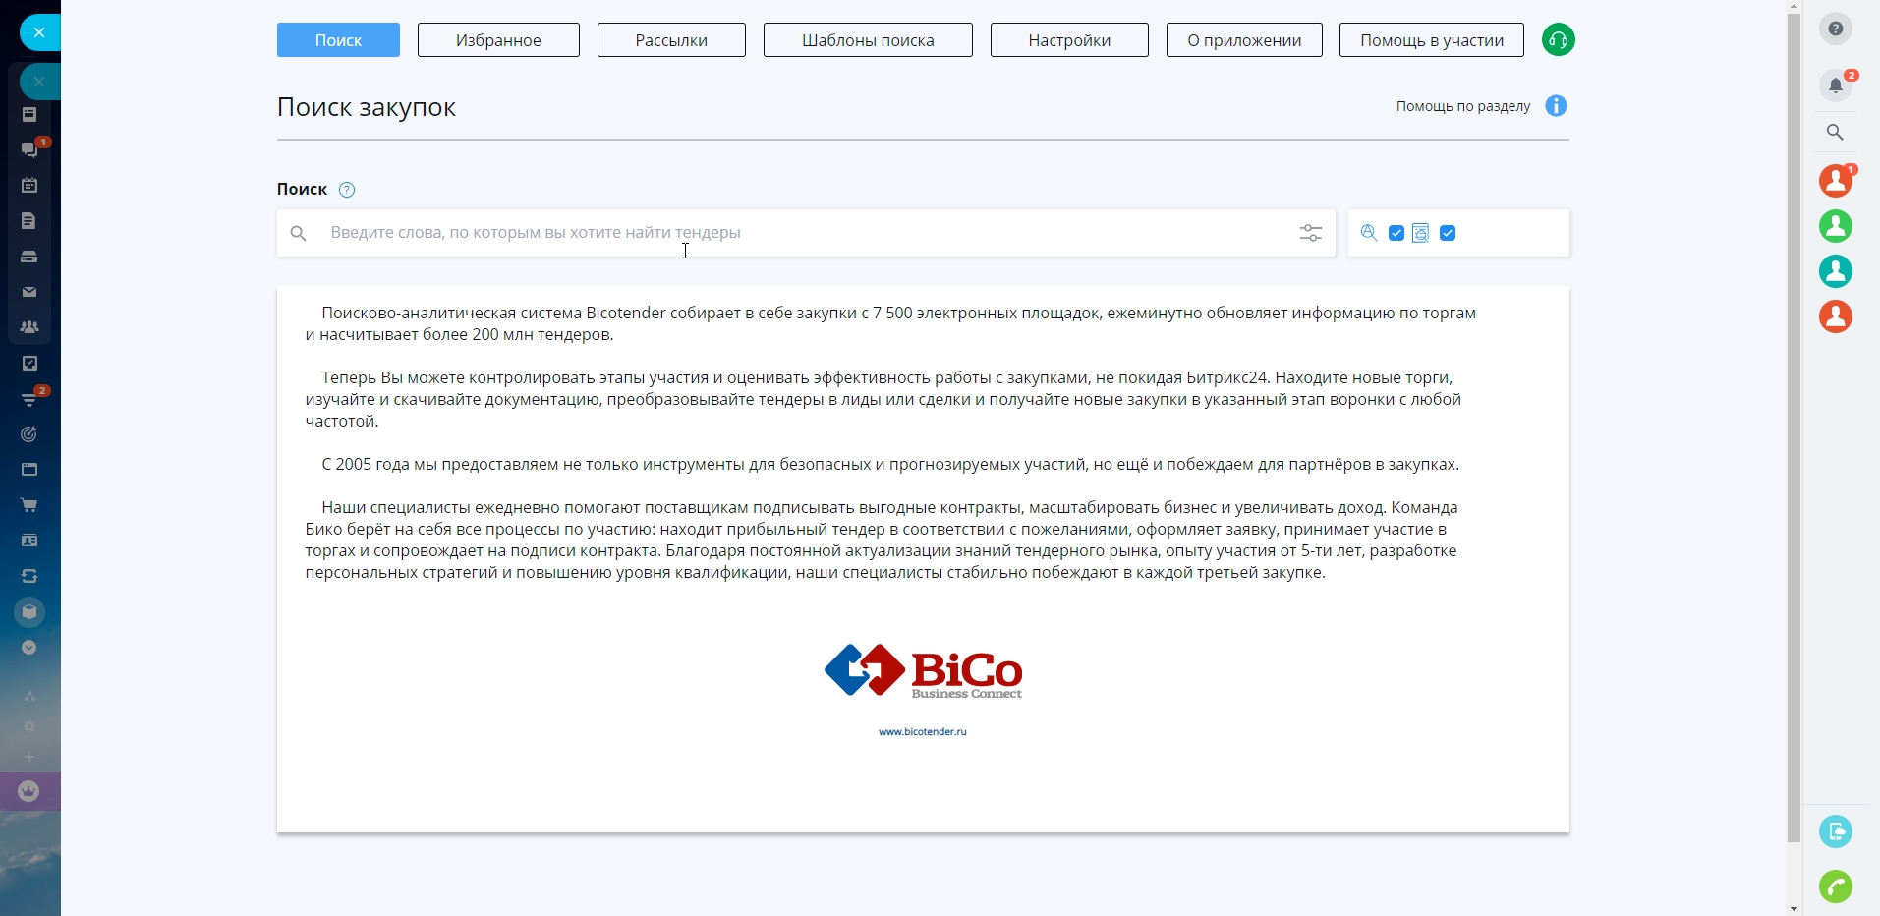The width and height of the screenshot is (1880, 916).
Task: Open the highlighted box application icon in sidebar
Action: 29,612
